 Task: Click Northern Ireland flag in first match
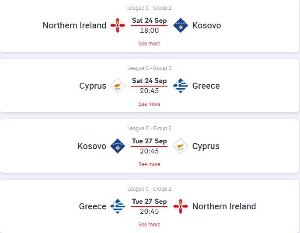point(117,25)
